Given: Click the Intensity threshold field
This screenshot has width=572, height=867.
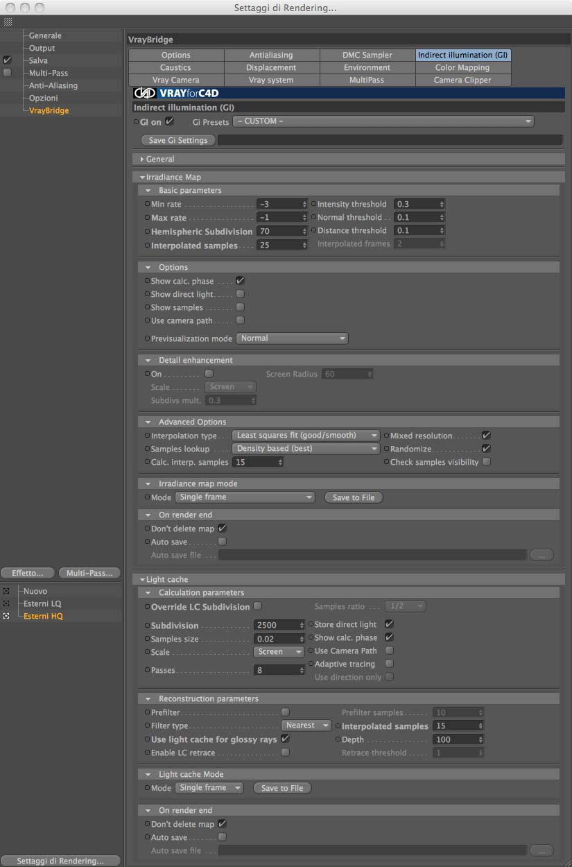Looking at the screenshot, I should pos(416,205).
